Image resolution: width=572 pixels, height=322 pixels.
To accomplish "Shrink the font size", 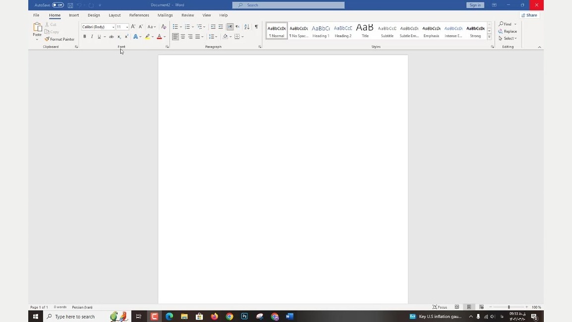I will tap(141, 27).
